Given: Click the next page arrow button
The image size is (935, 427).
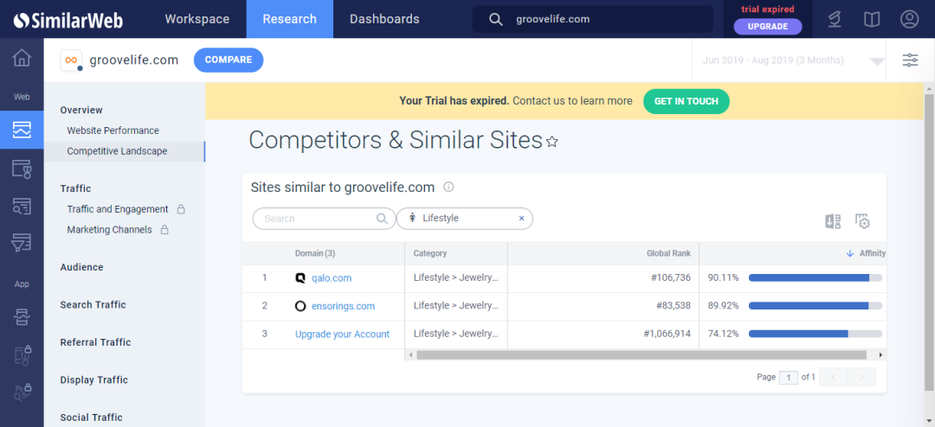Looking at the screenshot, I should pyautogui.click(x=861, y=377).
